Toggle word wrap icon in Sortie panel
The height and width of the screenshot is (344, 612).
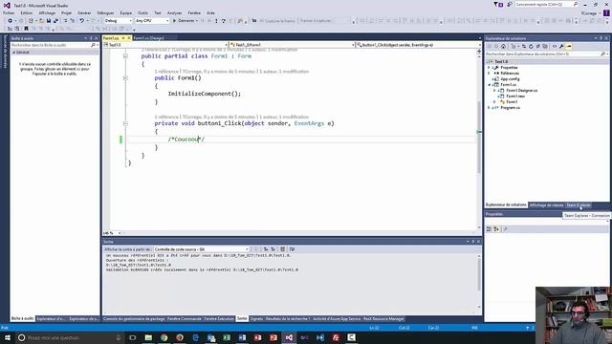point(293,249)
